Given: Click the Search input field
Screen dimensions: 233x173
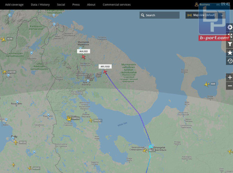Looking at the screenshot, I should click(159, 15).
